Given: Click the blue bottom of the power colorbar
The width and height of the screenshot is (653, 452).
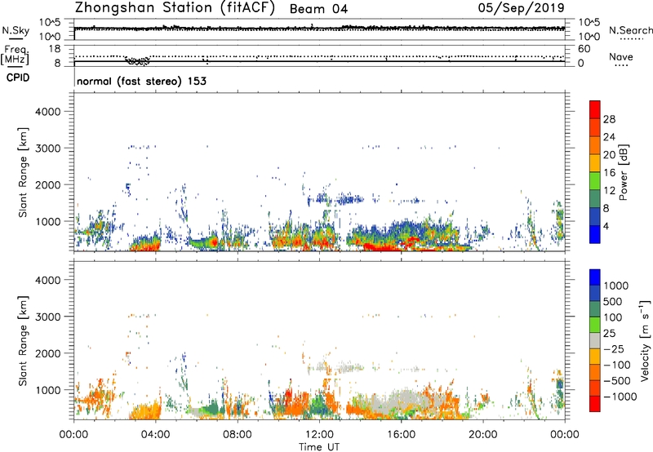Looking at the screenshot, I should (595, 234).
